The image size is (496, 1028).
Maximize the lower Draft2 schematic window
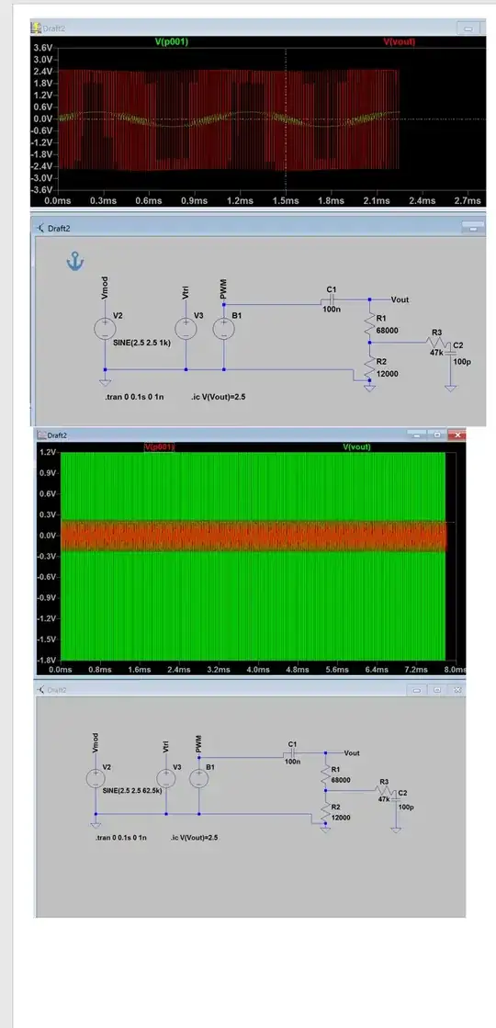coord(437,690)
